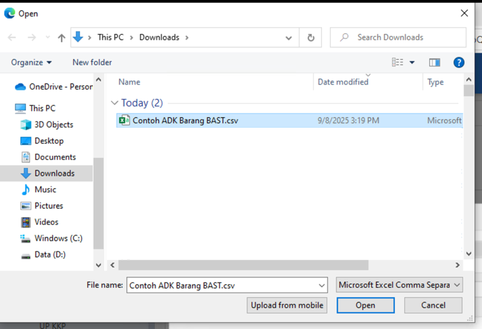482x329 pixels.
Task: Click the Up arrow navigation icon
Action: [62, 38]
